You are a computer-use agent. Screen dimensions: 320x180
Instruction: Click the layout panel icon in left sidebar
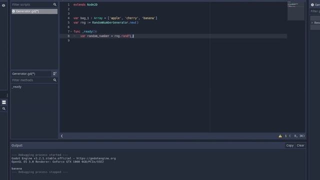pos(4,102)
